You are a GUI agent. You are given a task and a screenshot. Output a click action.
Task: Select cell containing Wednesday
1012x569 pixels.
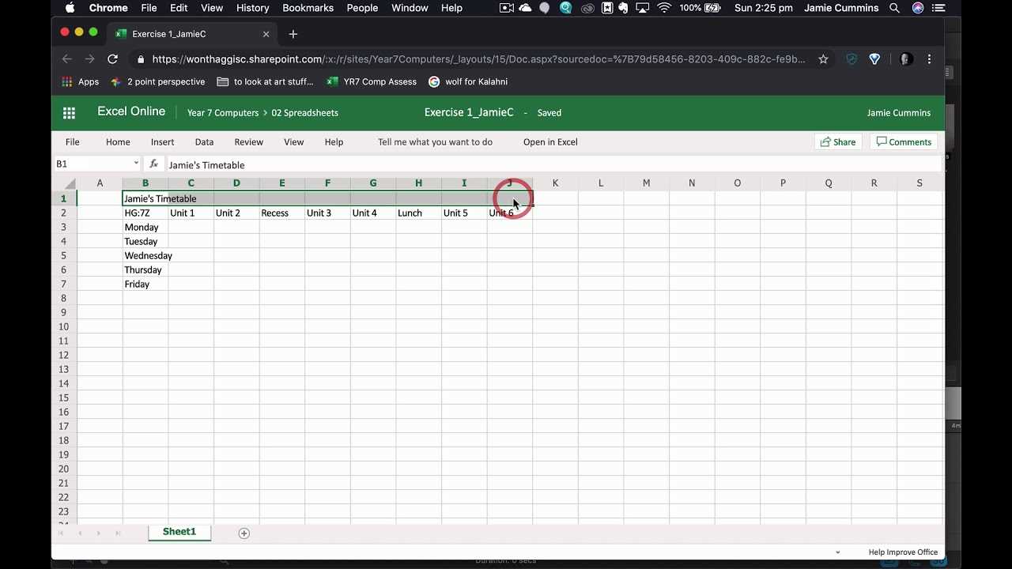click(145, 256)
